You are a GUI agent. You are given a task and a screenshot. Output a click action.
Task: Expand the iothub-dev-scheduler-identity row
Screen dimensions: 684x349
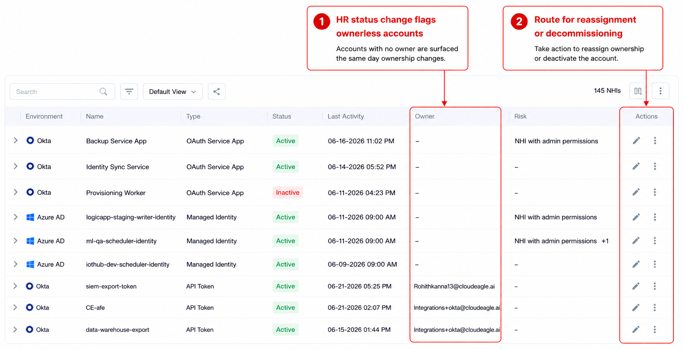coord(16,264)
